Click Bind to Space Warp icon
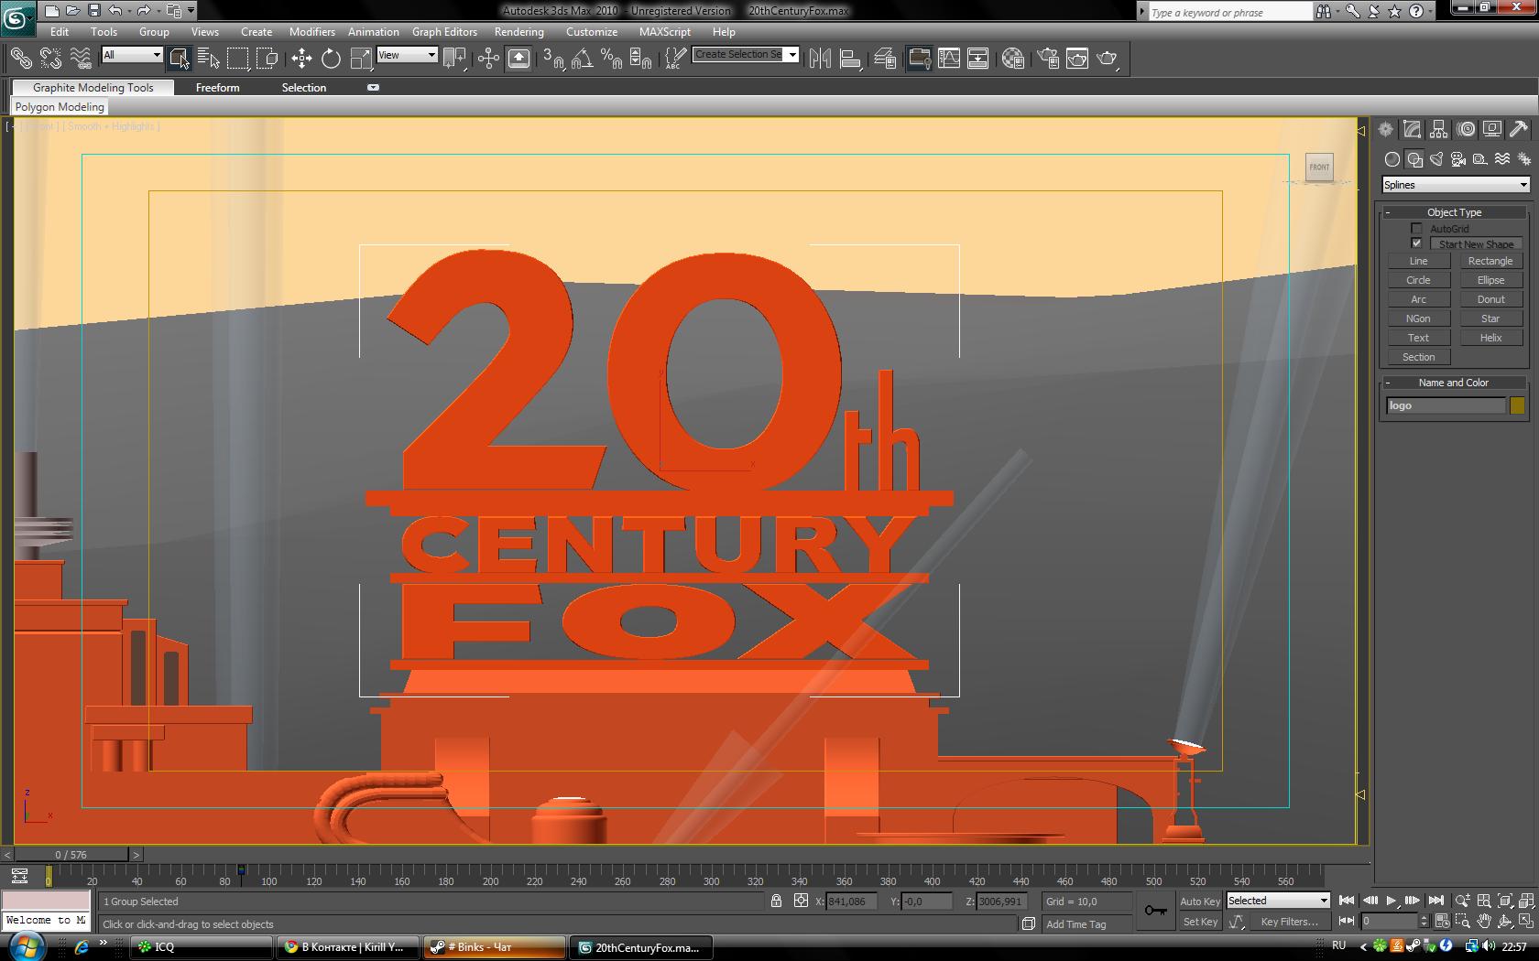 (81, 59)
